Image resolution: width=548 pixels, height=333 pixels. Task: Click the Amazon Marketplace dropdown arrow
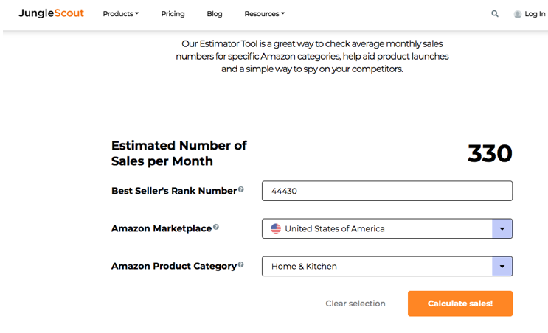(x=502, y=228)
